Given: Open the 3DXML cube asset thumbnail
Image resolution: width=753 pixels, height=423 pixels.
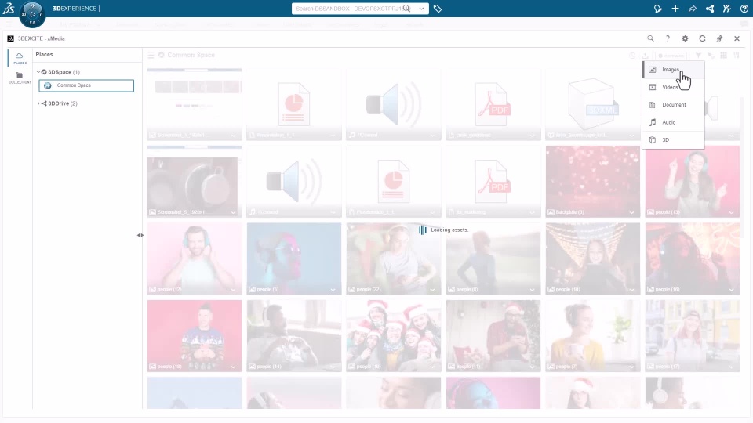Looking at the screenshot, I should pos(593,104).
